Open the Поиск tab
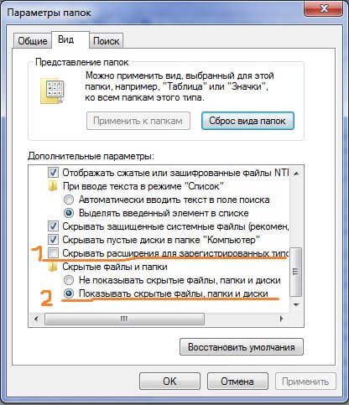349x405 pixels. click(x=106, y=41)
